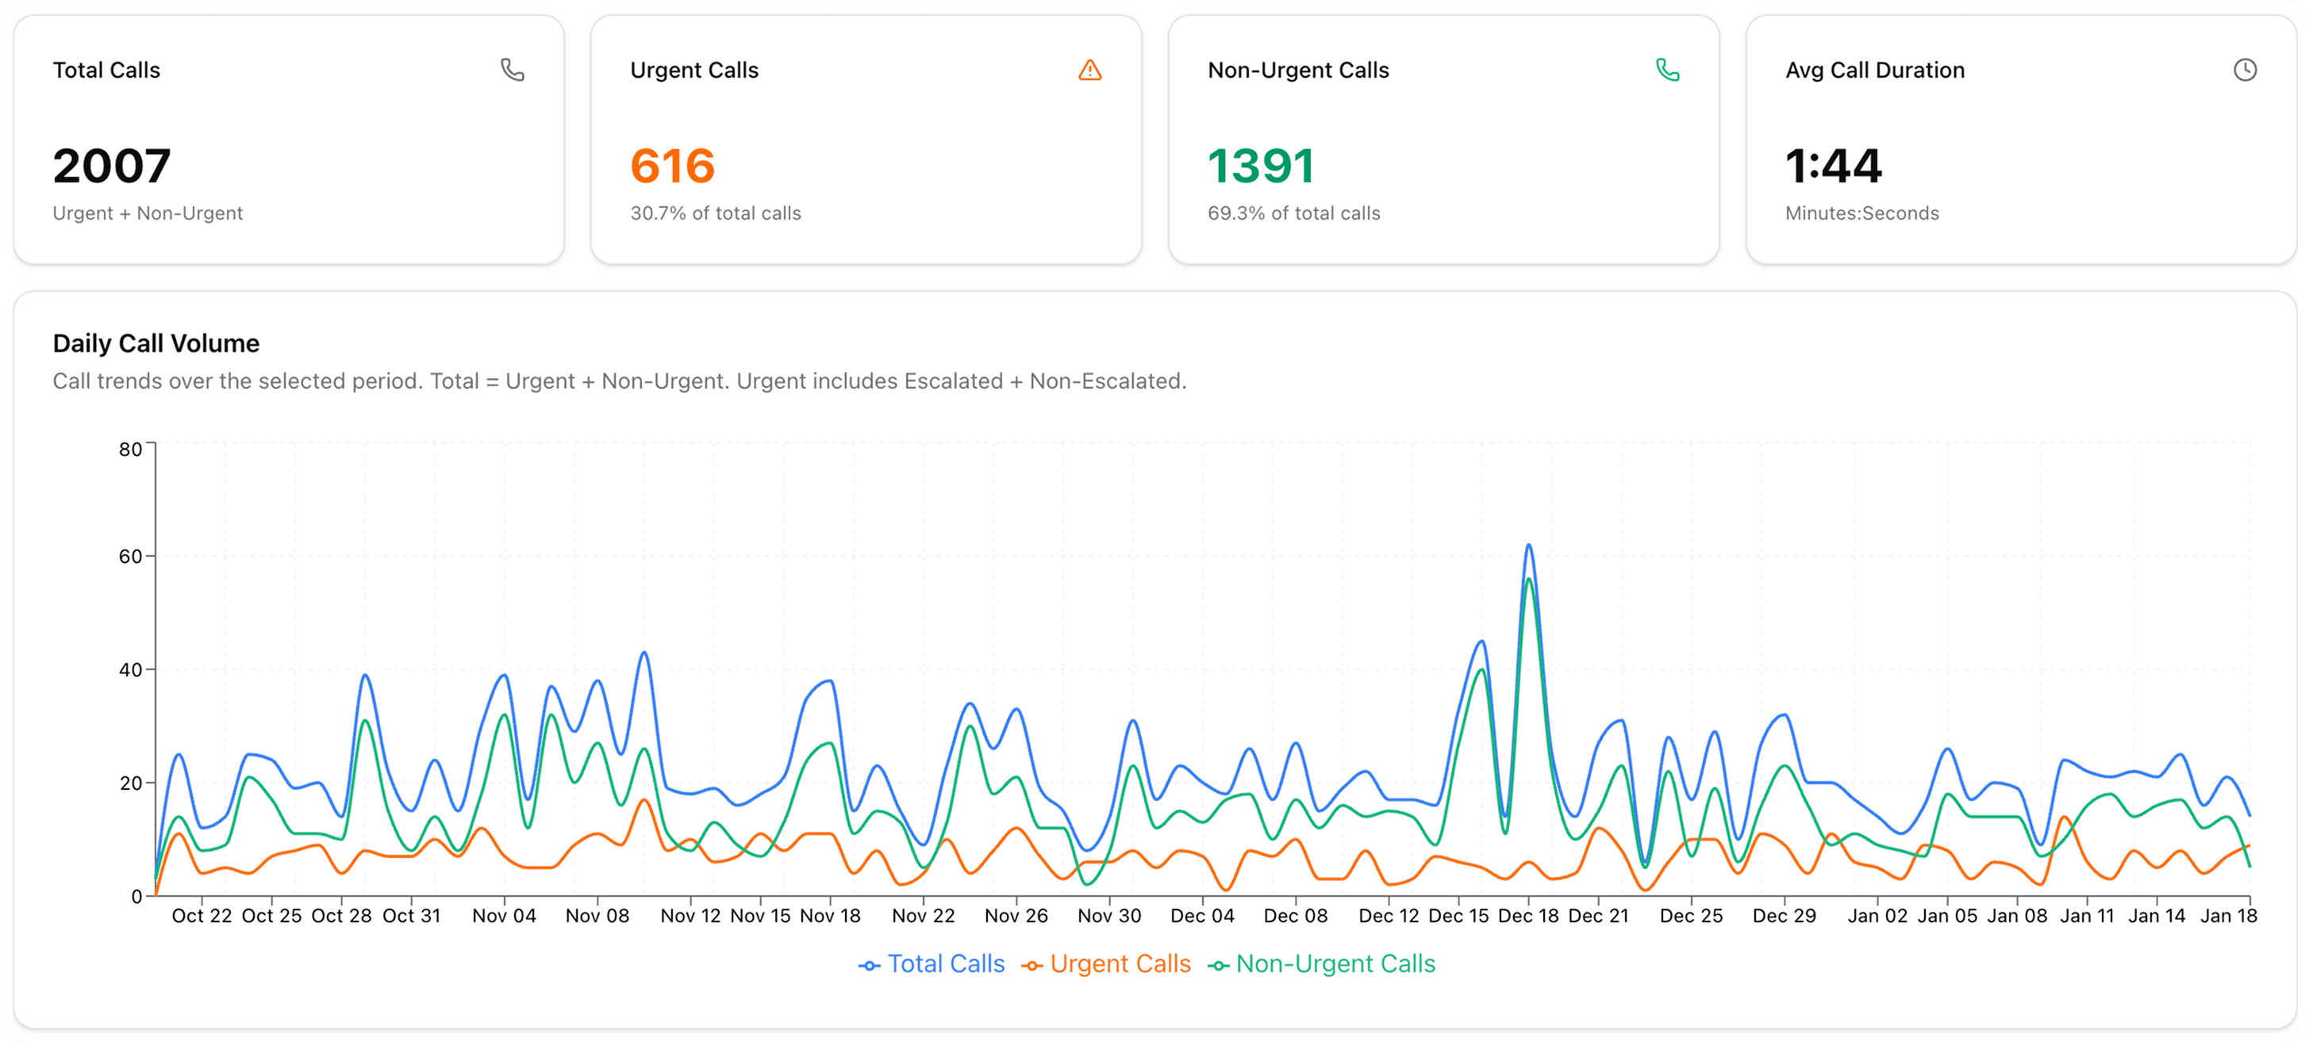Toggle Total Calls series in chart legend

(946, 964)
